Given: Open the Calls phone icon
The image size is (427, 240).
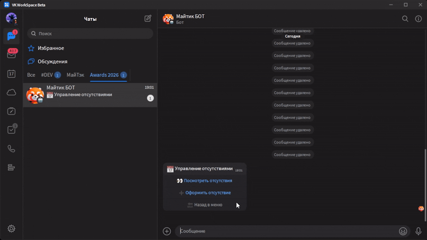Looking at the screenshot, I should 11,149.
